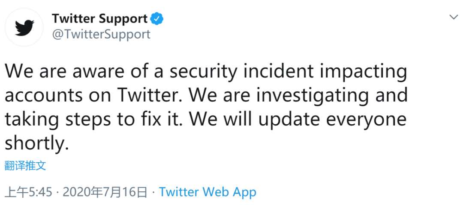Click the dot separator before Twitter Web App
The height and width of the screenshot is (205, 463).
pos(153,193)
